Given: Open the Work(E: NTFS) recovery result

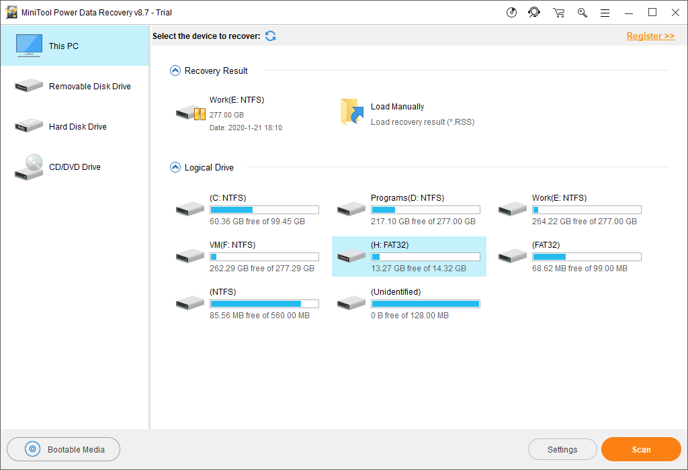Looking at the screenshot, I should point(230,113).
